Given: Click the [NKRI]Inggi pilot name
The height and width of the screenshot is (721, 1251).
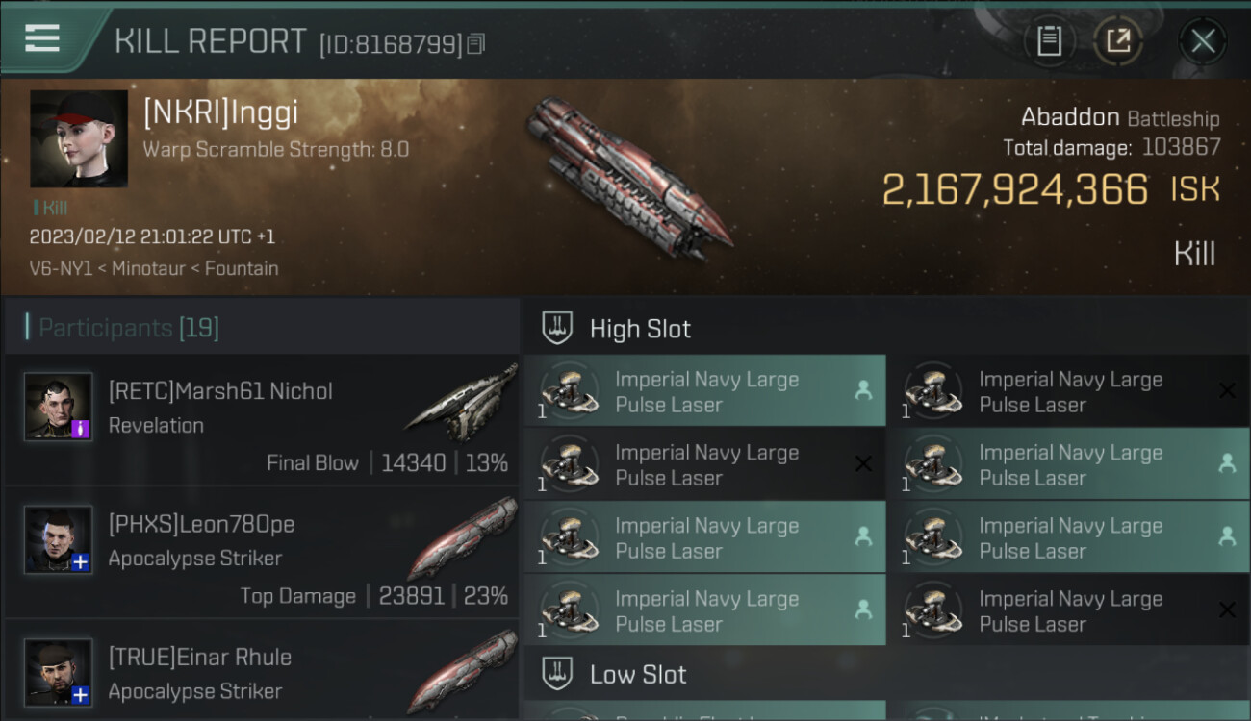Looking at the screenshot, I should (220, 112).
